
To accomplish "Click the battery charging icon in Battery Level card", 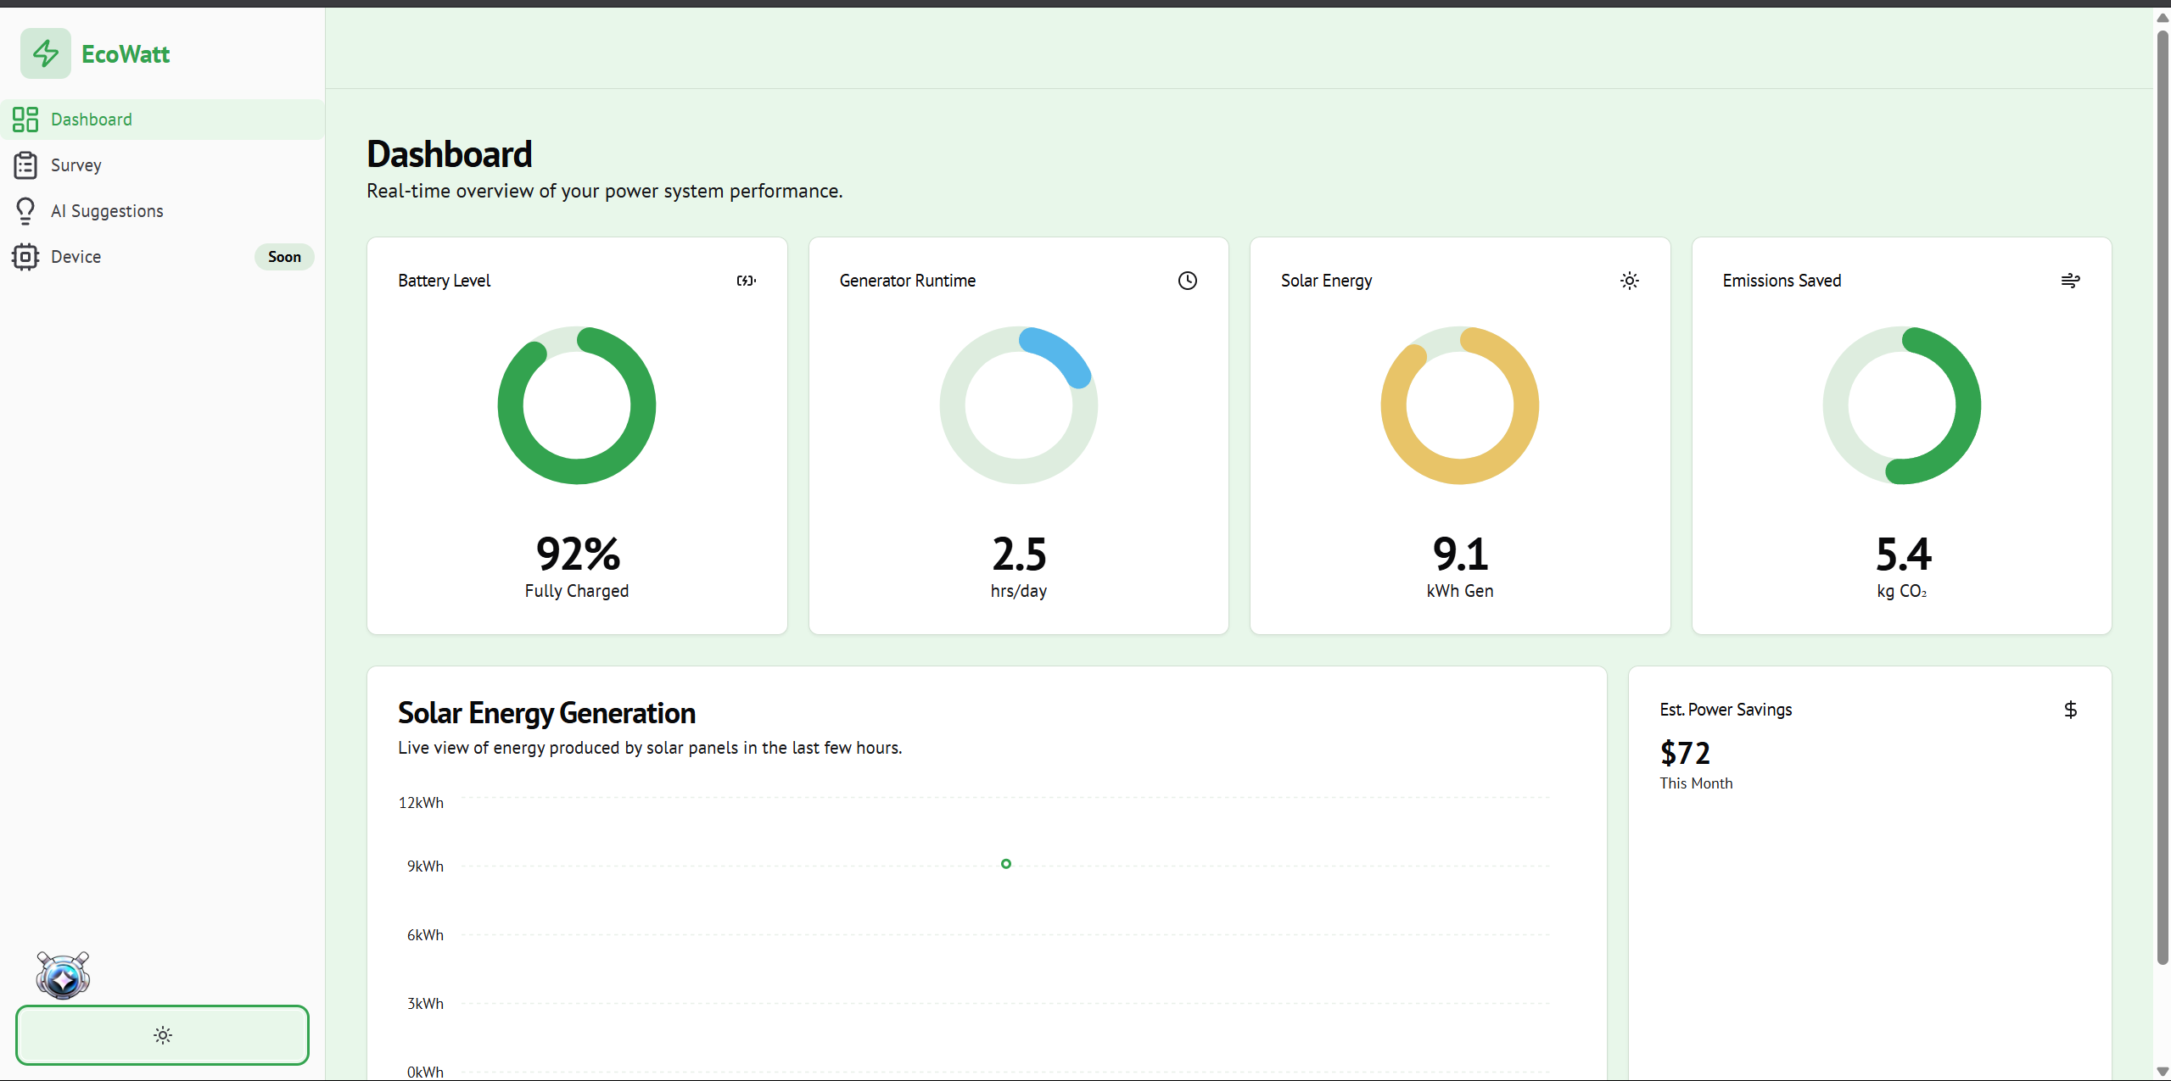I will click(746, 281).
